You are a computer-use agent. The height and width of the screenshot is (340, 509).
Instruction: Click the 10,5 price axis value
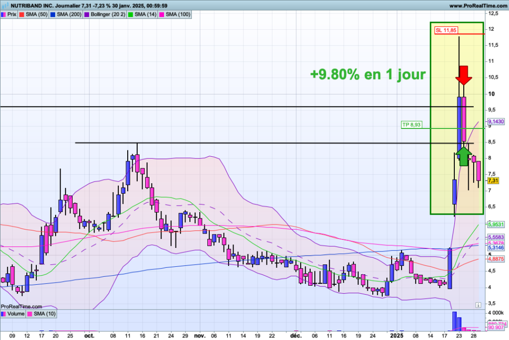(x=494, y=77)
